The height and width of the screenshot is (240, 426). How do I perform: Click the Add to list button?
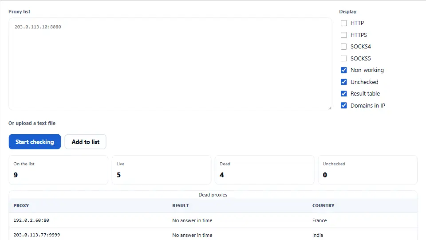[85, 142]
